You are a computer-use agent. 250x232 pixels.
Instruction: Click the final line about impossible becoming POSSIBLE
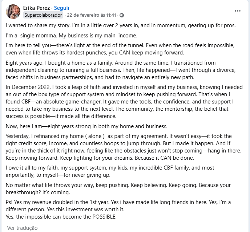(61, 217)
